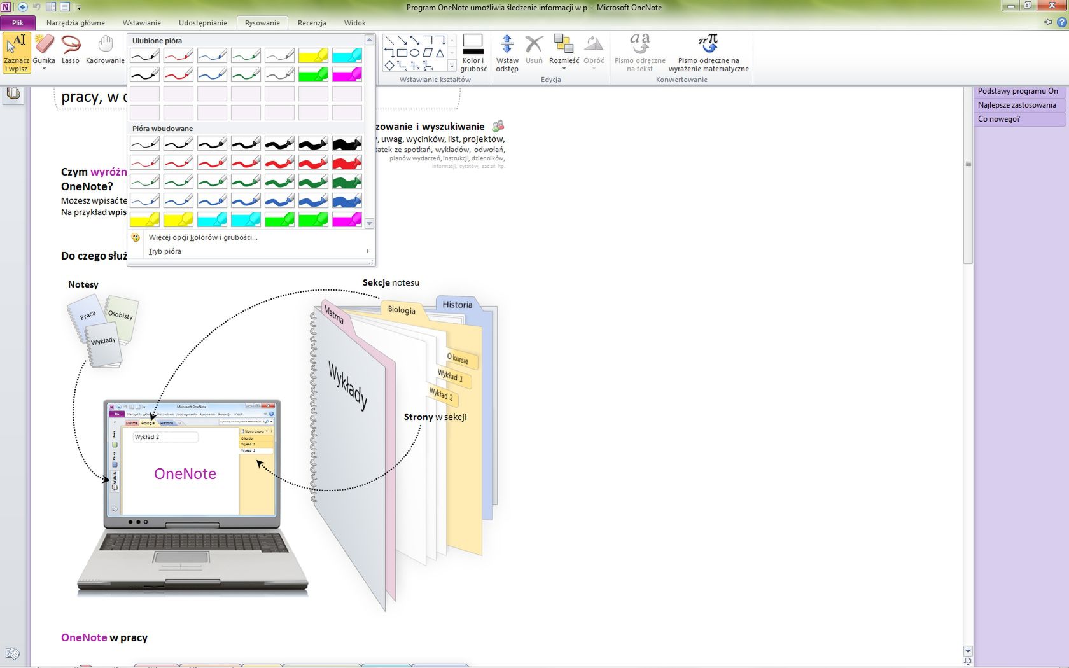
Task: Select the ellipse shape
Action: coord(414,53)
